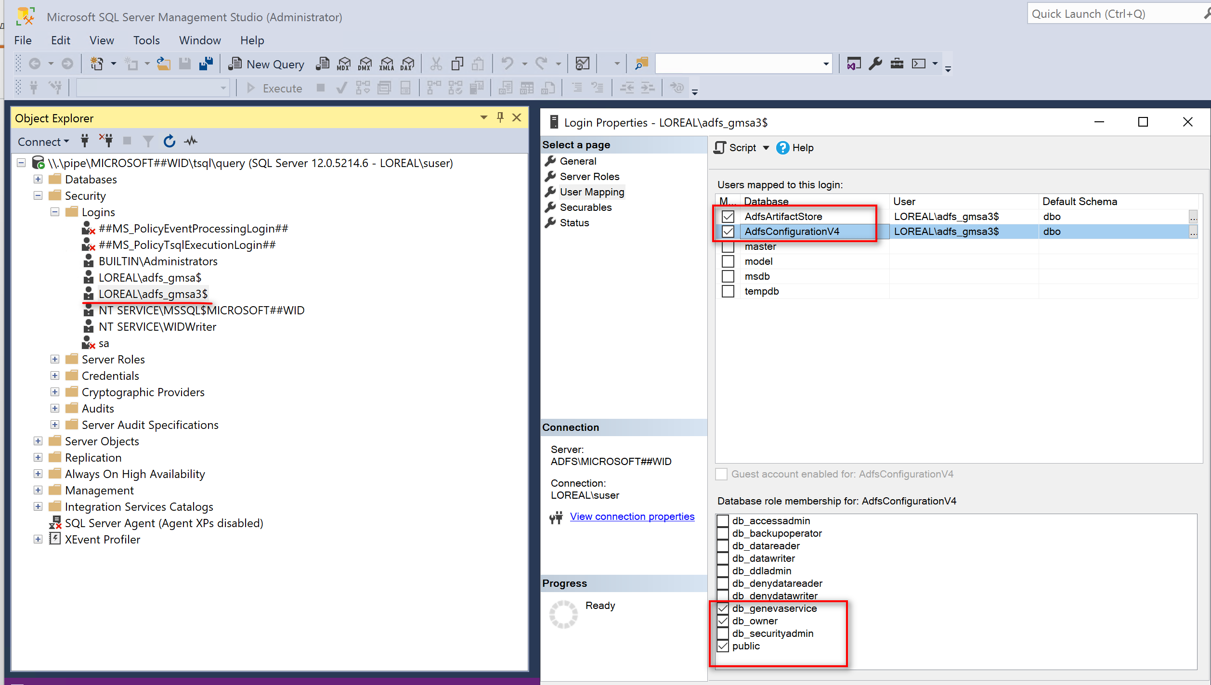Select the XEvent Profiler node
This screenshot has height=685, width=1211.
(x=102, y=540)
